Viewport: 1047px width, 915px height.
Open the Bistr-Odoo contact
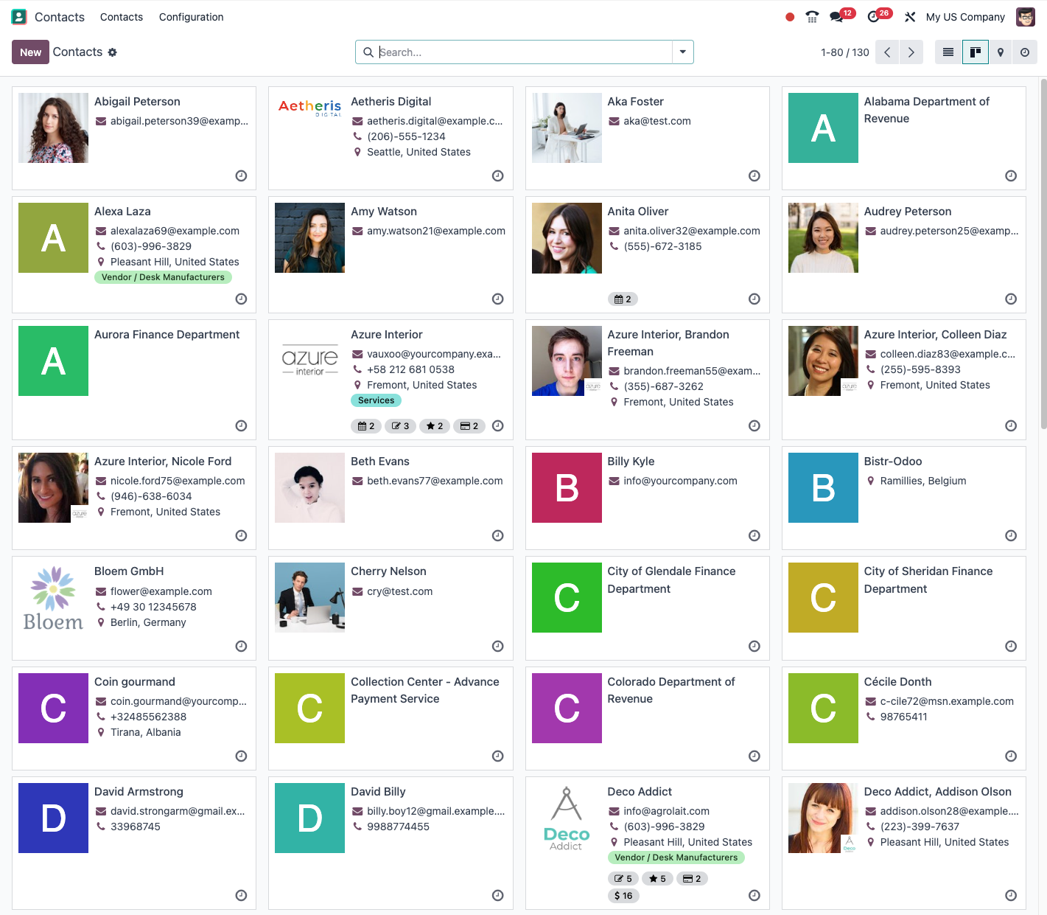(x=904, y=498)
